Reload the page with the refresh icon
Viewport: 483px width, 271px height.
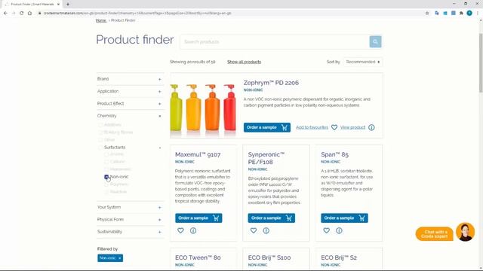coord(22,14)
